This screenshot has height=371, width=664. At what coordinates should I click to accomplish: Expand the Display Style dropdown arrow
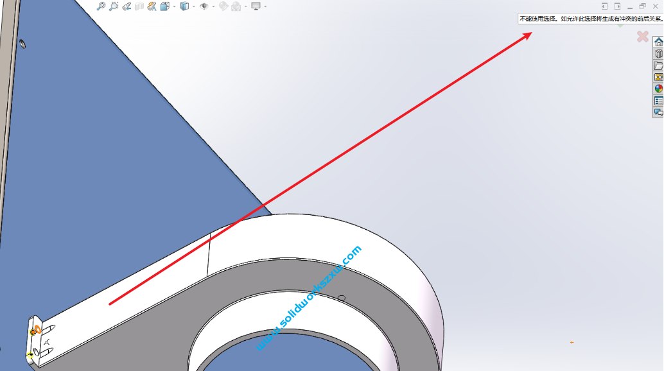pos(194,6)
